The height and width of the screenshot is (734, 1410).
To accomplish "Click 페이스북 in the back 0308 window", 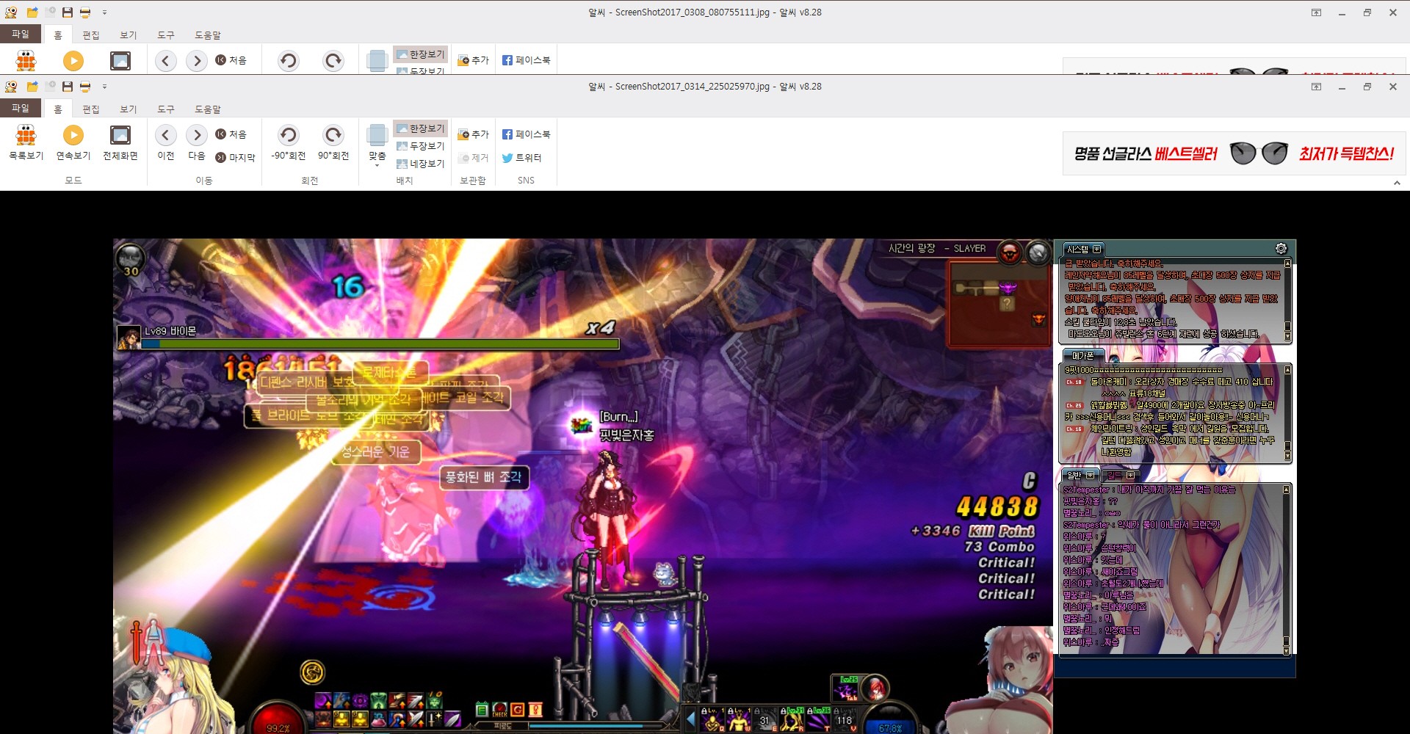I will pyautogui.click(x=526, y=60).
